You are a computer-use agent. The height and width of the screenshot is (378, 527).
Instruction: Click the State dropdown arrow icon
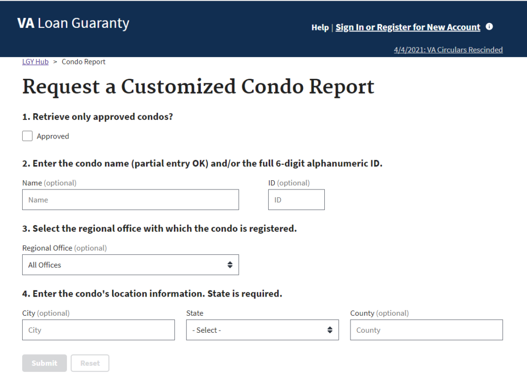click(x=330, y=330)
